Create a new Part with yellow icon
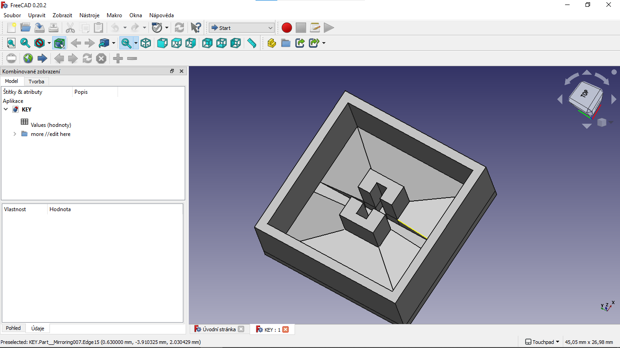620x348 pixels. coord(271,43)
